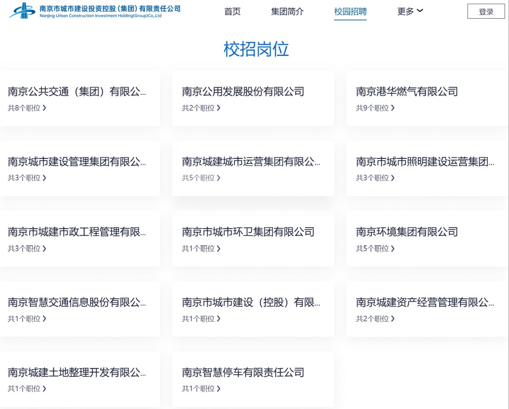Screen dimensions: 509x409
Task: Open the 首页 navigation item
Action: coord(233,12)
